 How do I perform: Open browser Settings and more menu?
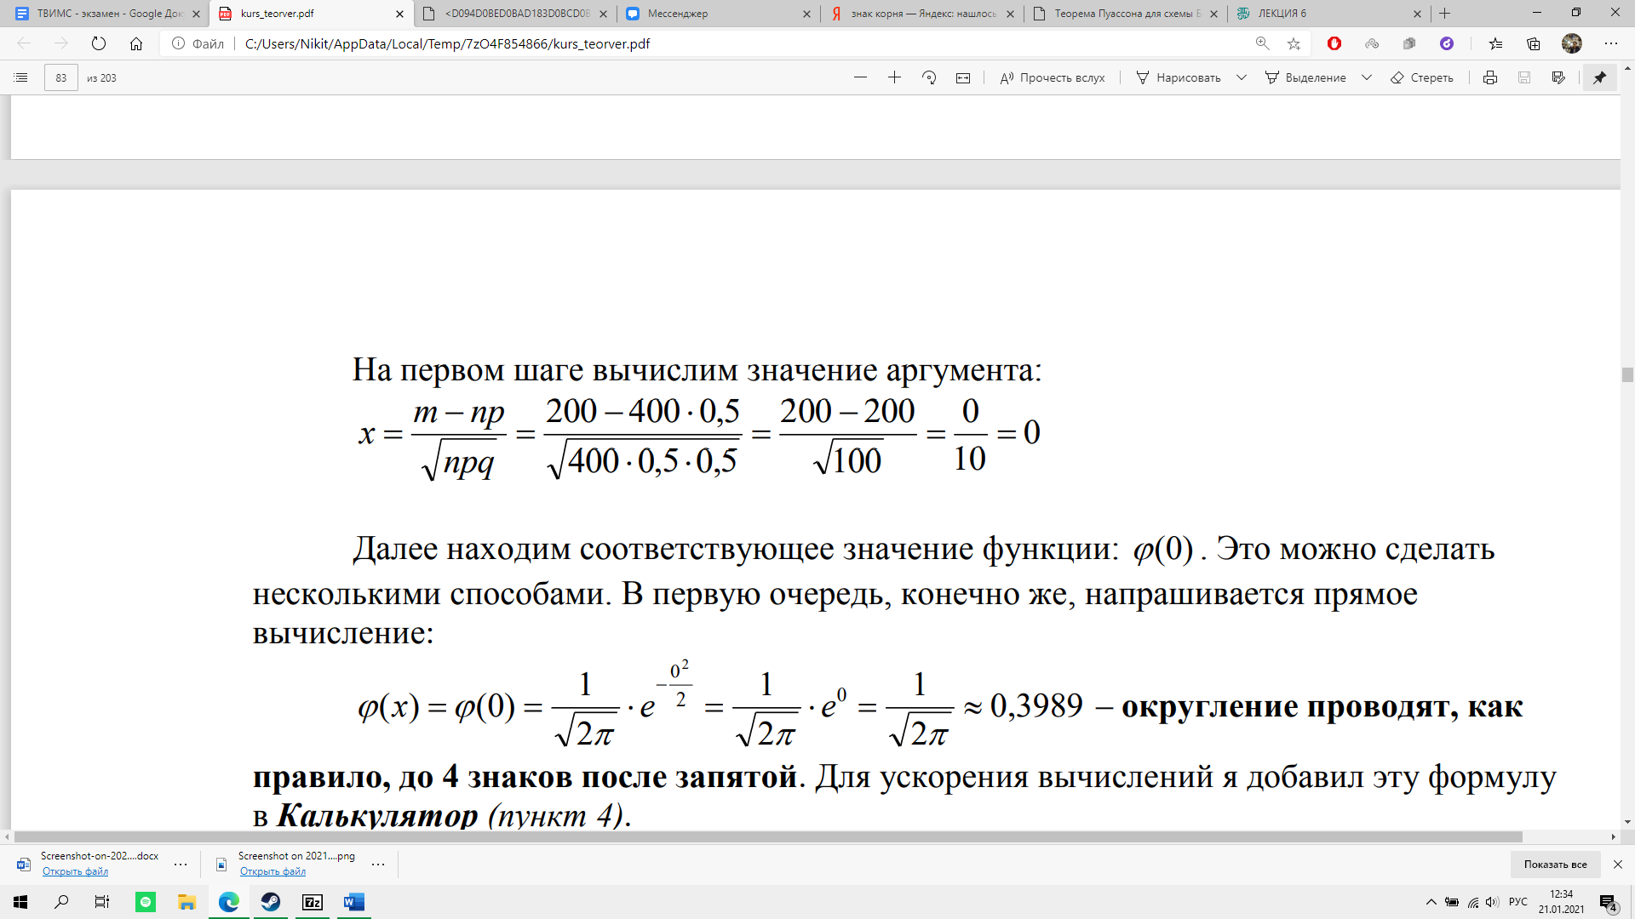click(x=1610, y=43)
